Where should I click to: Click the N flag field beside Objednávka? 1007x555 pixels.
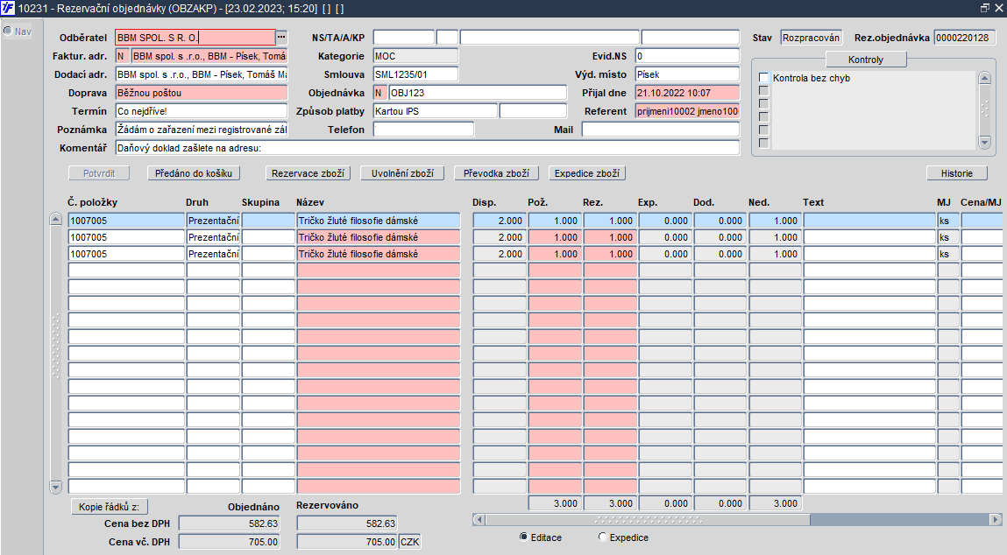[380, 93]
